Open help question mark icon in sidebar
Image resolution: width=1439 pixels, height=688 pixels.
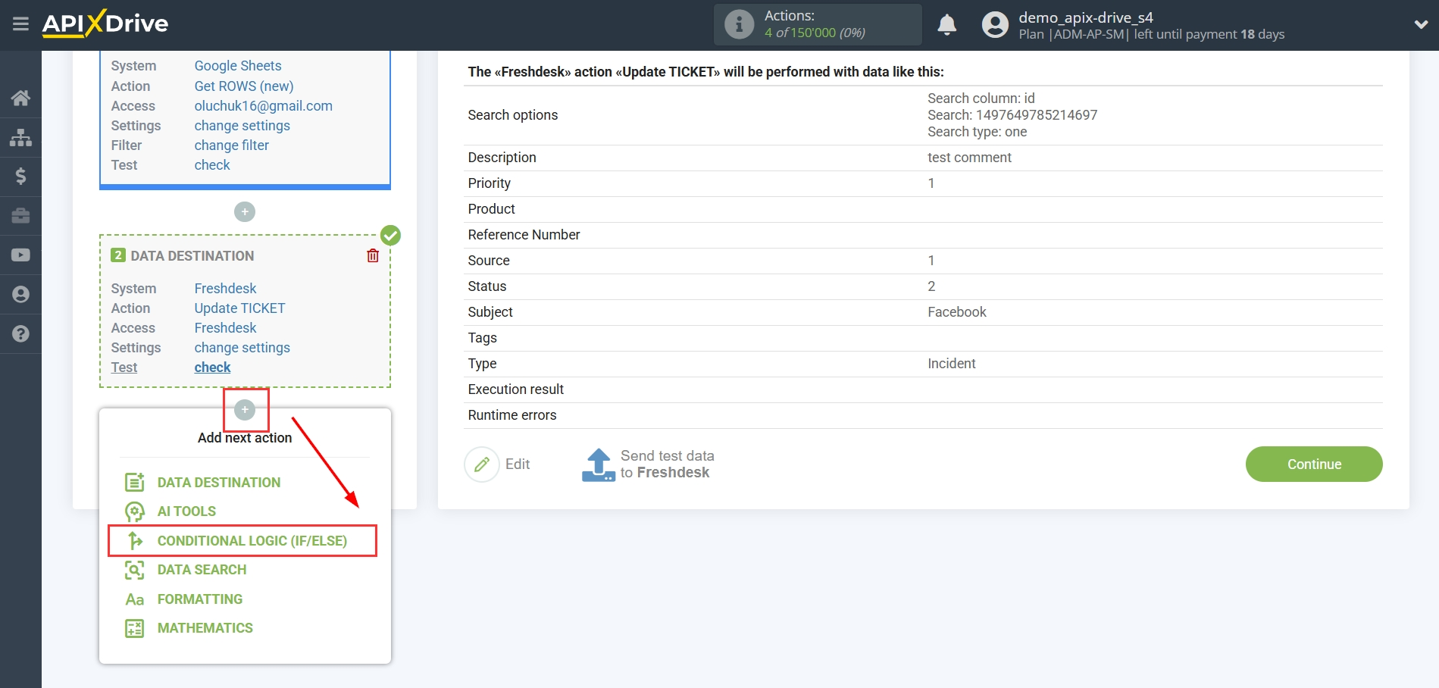[20, 334]
